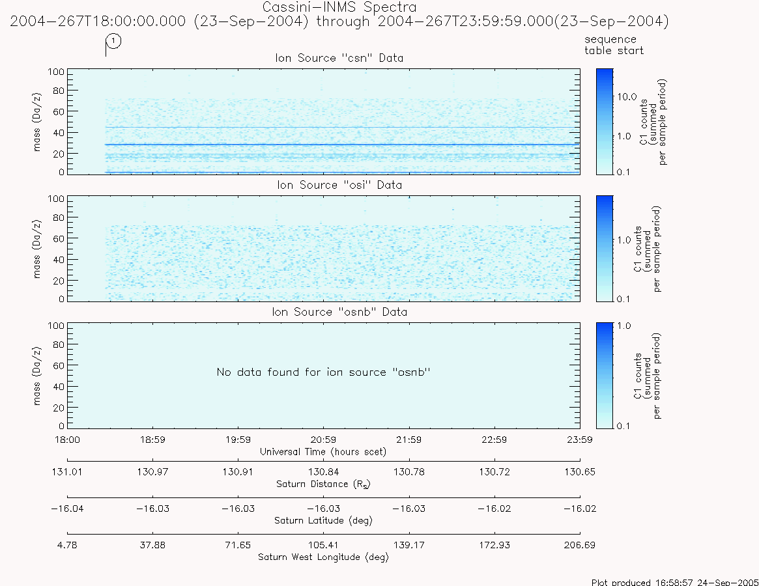
Task: Click the 'sequence table start' legend text
Action: [614, 45]
